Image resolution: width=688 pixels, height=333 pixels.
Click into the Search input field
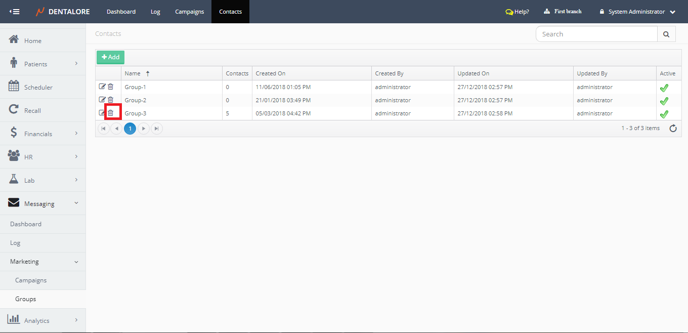point(596,34)
